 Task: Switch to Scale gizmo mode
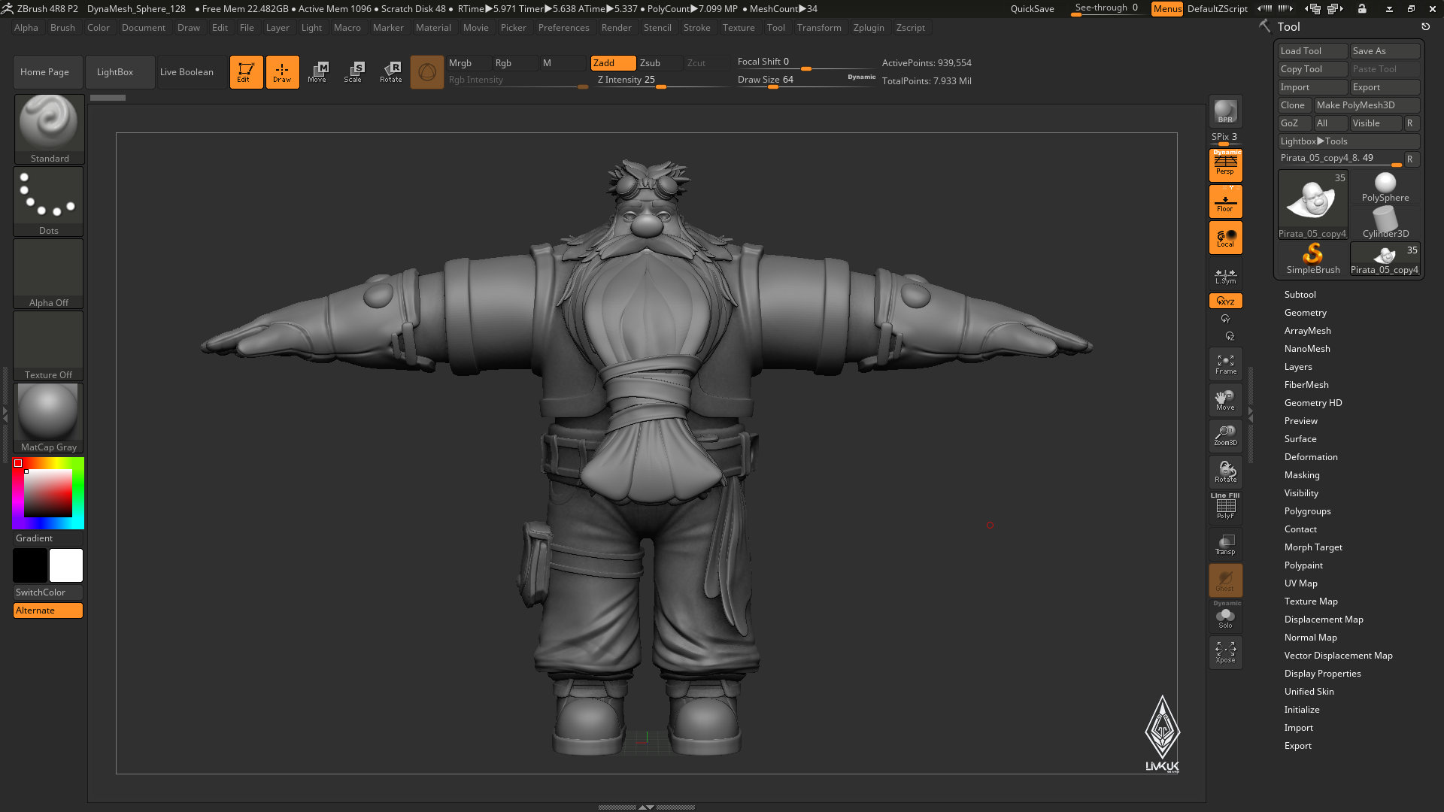click(353, 72)
